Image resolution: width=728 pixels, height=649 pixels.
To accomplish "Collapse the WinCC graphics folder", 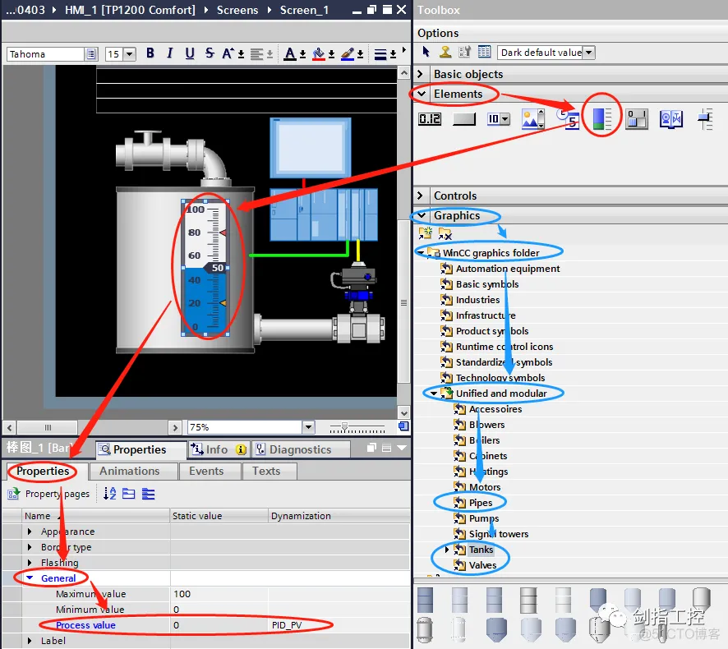I will click(421, 252).
